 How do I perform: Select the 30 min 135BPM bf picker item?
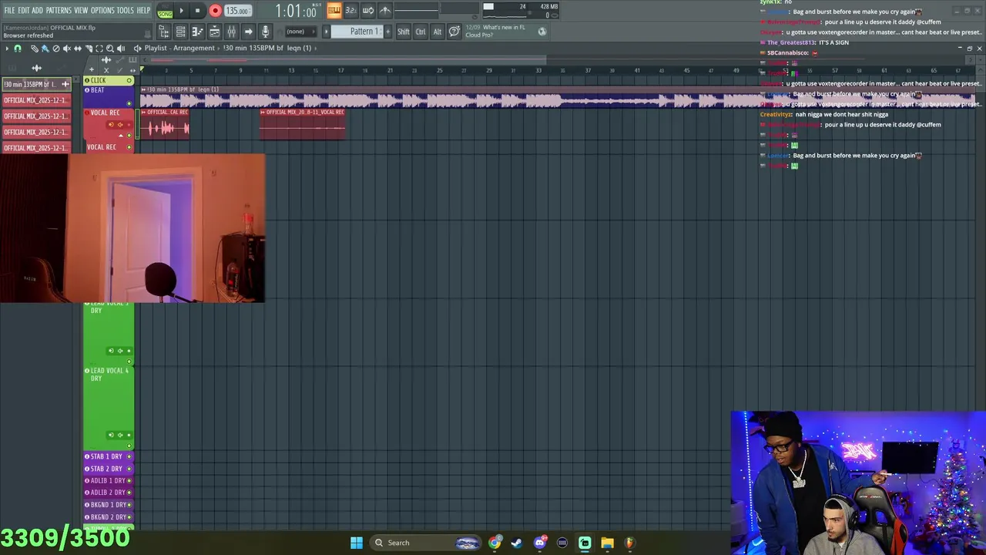pos(35,84)
